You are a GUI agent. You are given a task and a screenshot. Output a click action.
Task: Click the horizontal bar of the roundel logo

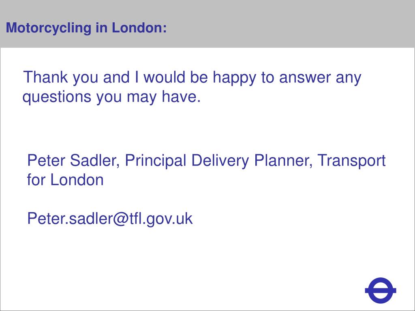pyautogui.click(x=380, y=291)
